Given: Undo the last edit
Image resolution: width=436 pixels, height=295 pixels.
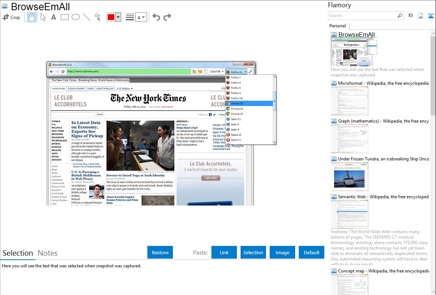Looking at the screenshot, I should click(x=156, y=17).
